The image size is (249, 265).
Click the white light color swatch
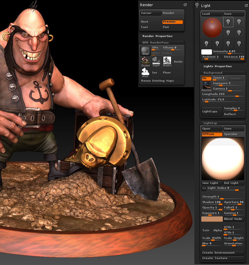pos(207,52)
